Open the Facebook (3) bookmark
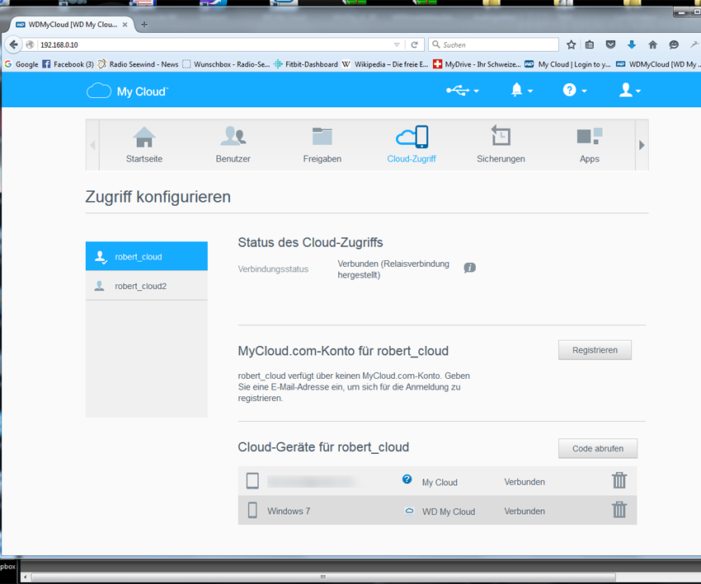The height and width of the screenshot is (584, 701). click(x=68, y=64)
